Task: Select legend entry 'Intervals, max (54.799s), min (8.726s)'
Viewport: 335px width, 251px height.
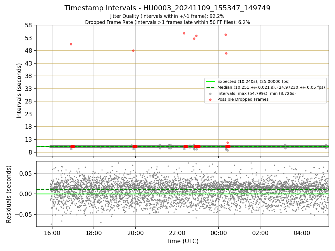Action: pos(257,93)
